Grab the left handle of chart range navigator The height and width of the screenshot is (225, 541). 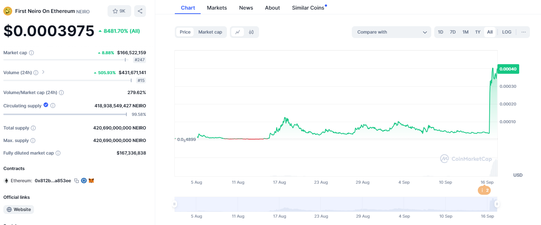(x=175, y=204)
